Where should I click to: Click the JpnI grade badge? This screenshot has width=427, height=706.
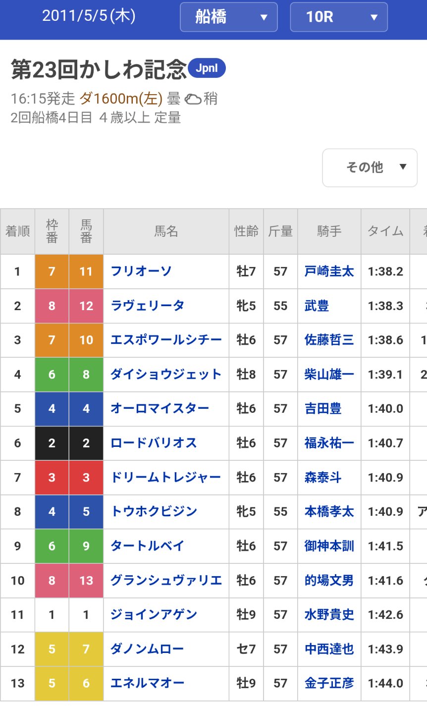(x=207, y=68)
